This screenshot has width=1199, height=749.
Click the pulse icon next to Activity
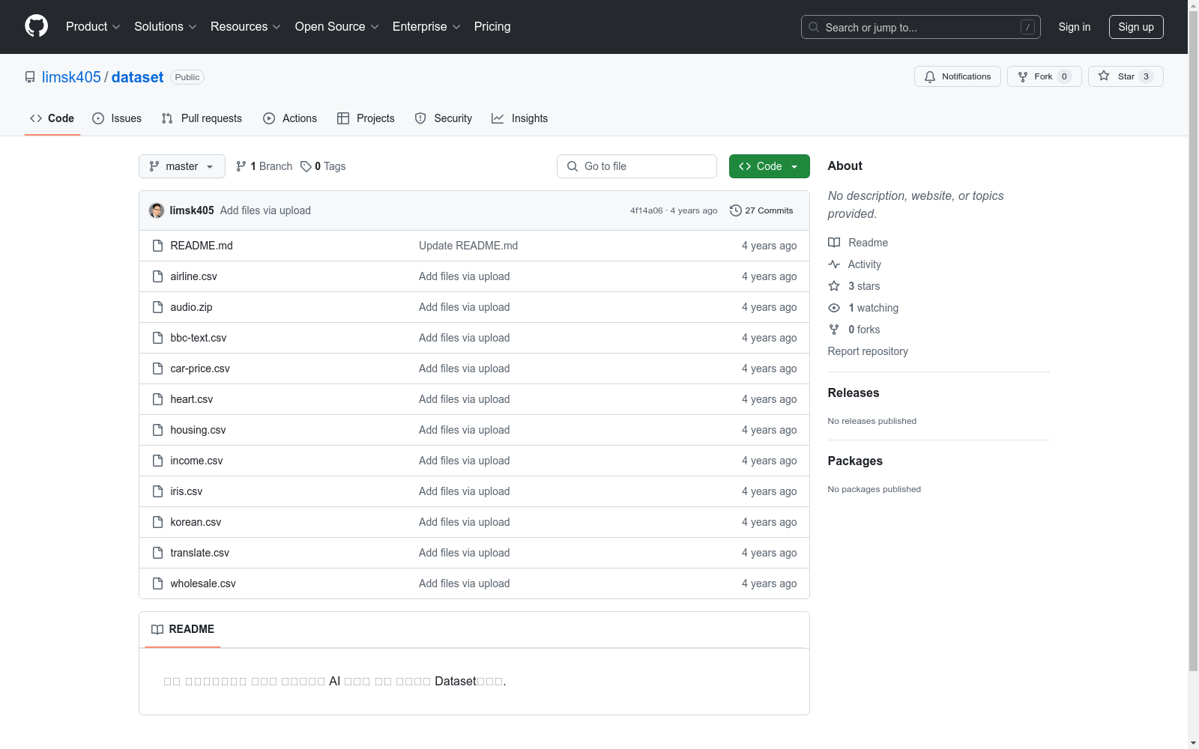click(x=834, y=264)
